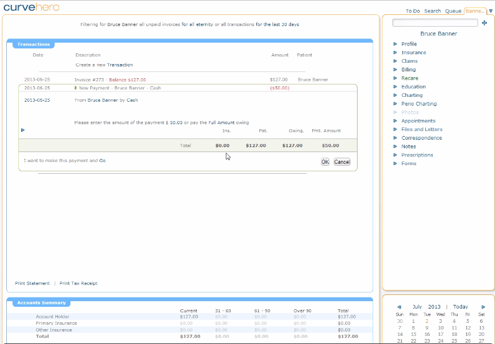Open Billing section
495x344 pixels.
tap(408, 70)
